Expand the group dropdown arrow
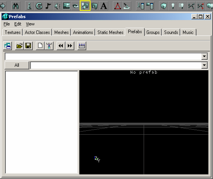Viewport: 213px width, 179px height. pyautogui.click(x=205, y=65)
